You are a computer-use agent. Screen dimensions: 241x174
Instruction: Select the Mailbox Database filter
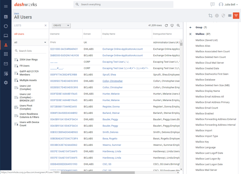point(205,80)
